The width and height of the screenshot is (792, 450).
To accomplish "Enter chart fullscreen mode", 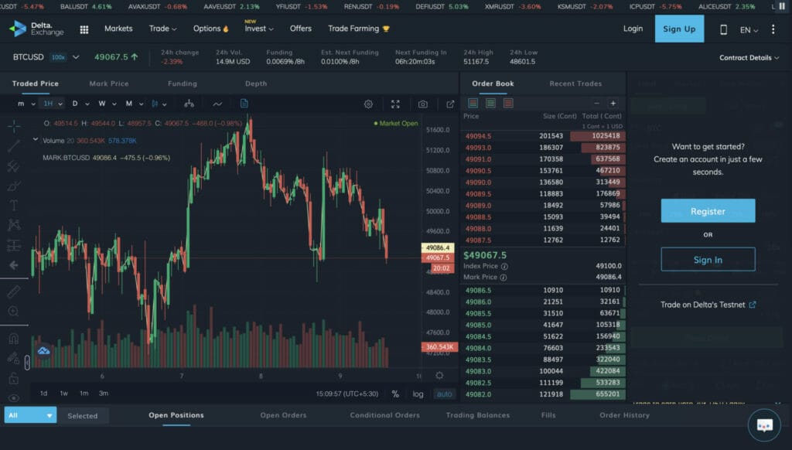I will [x=395, y=104].
